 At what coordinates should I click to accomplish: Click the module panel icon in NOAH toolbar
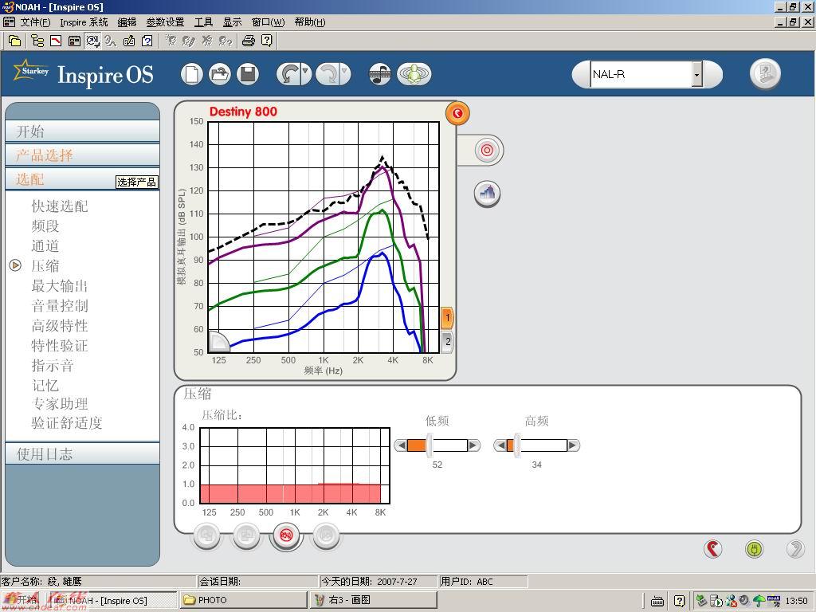[74, 41]
